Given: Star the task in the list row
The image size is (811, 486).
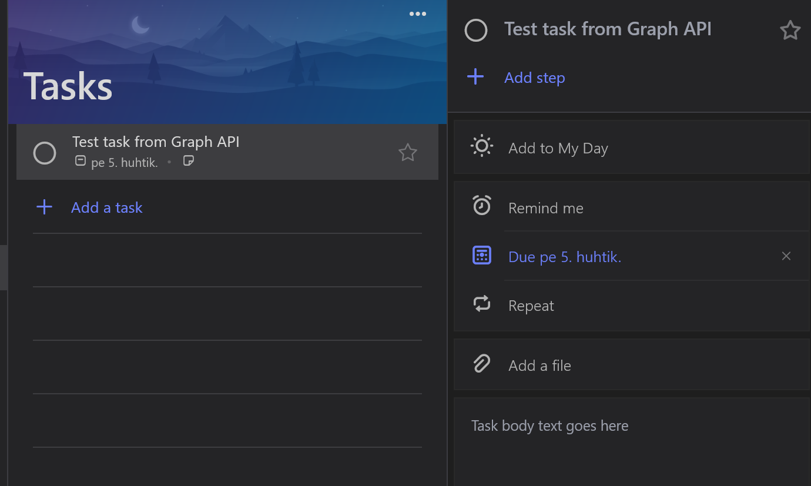Looking at the screenshot, I should click(x=407, y=153).
